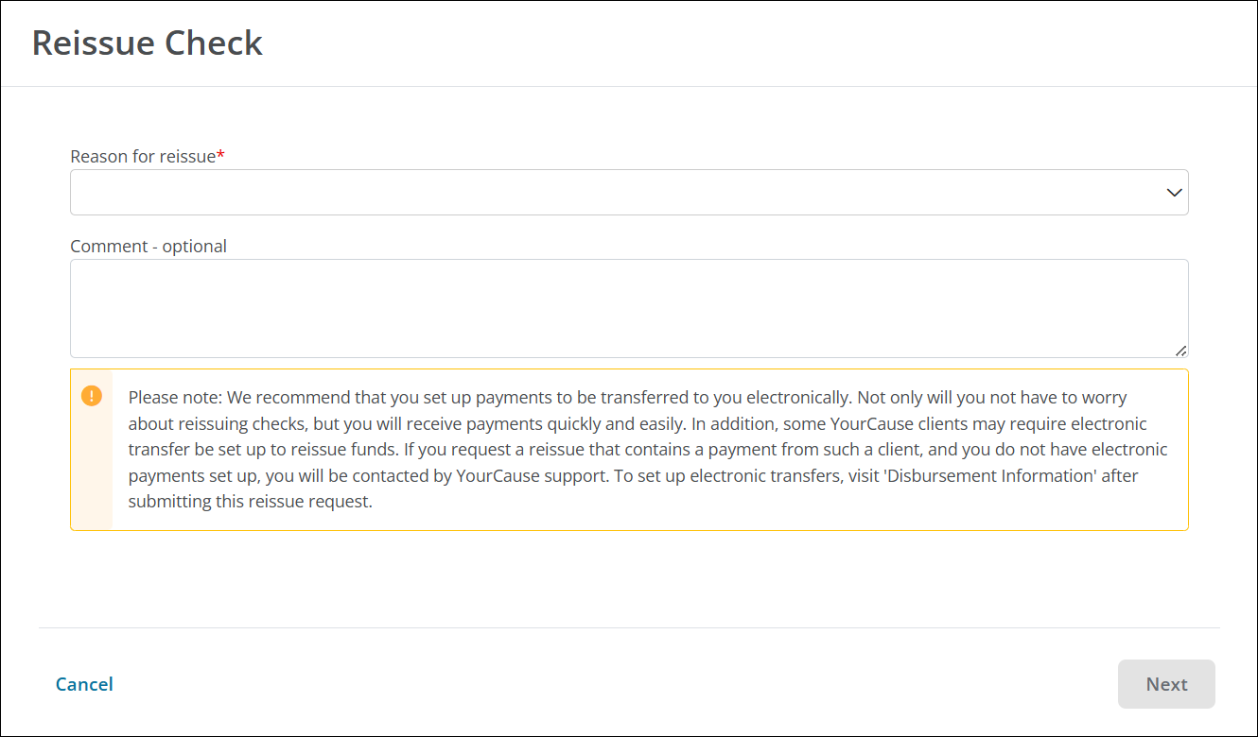Click 'submitting this reissue request' in the notice
This screenshot has height=737, width=1258.
250,502
